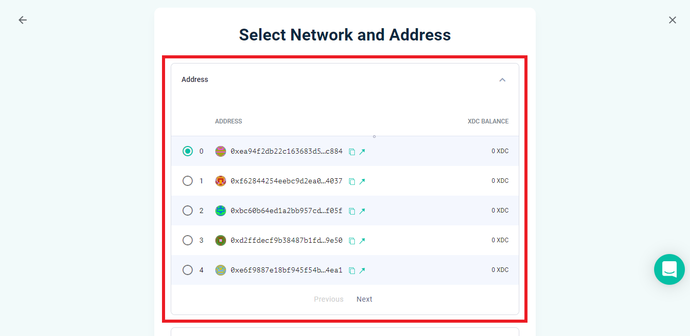Go to Next page of addresses
The image size is (690, 336).
coord(364,299)
